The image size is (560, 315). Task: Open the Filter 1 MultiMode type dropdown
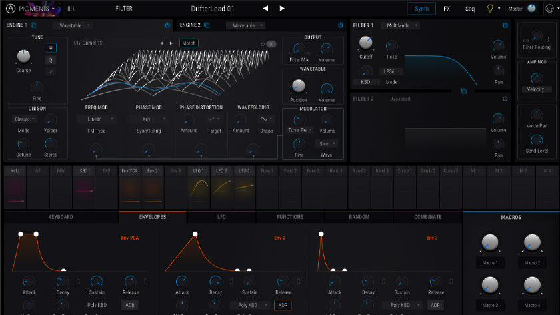point(400,25)
